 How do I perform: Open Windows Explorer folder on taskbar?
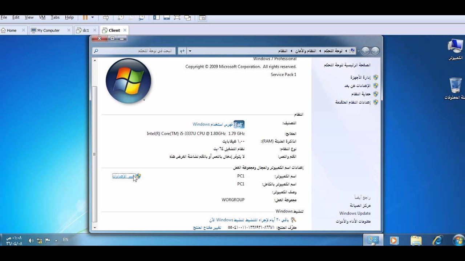[416, 240]
